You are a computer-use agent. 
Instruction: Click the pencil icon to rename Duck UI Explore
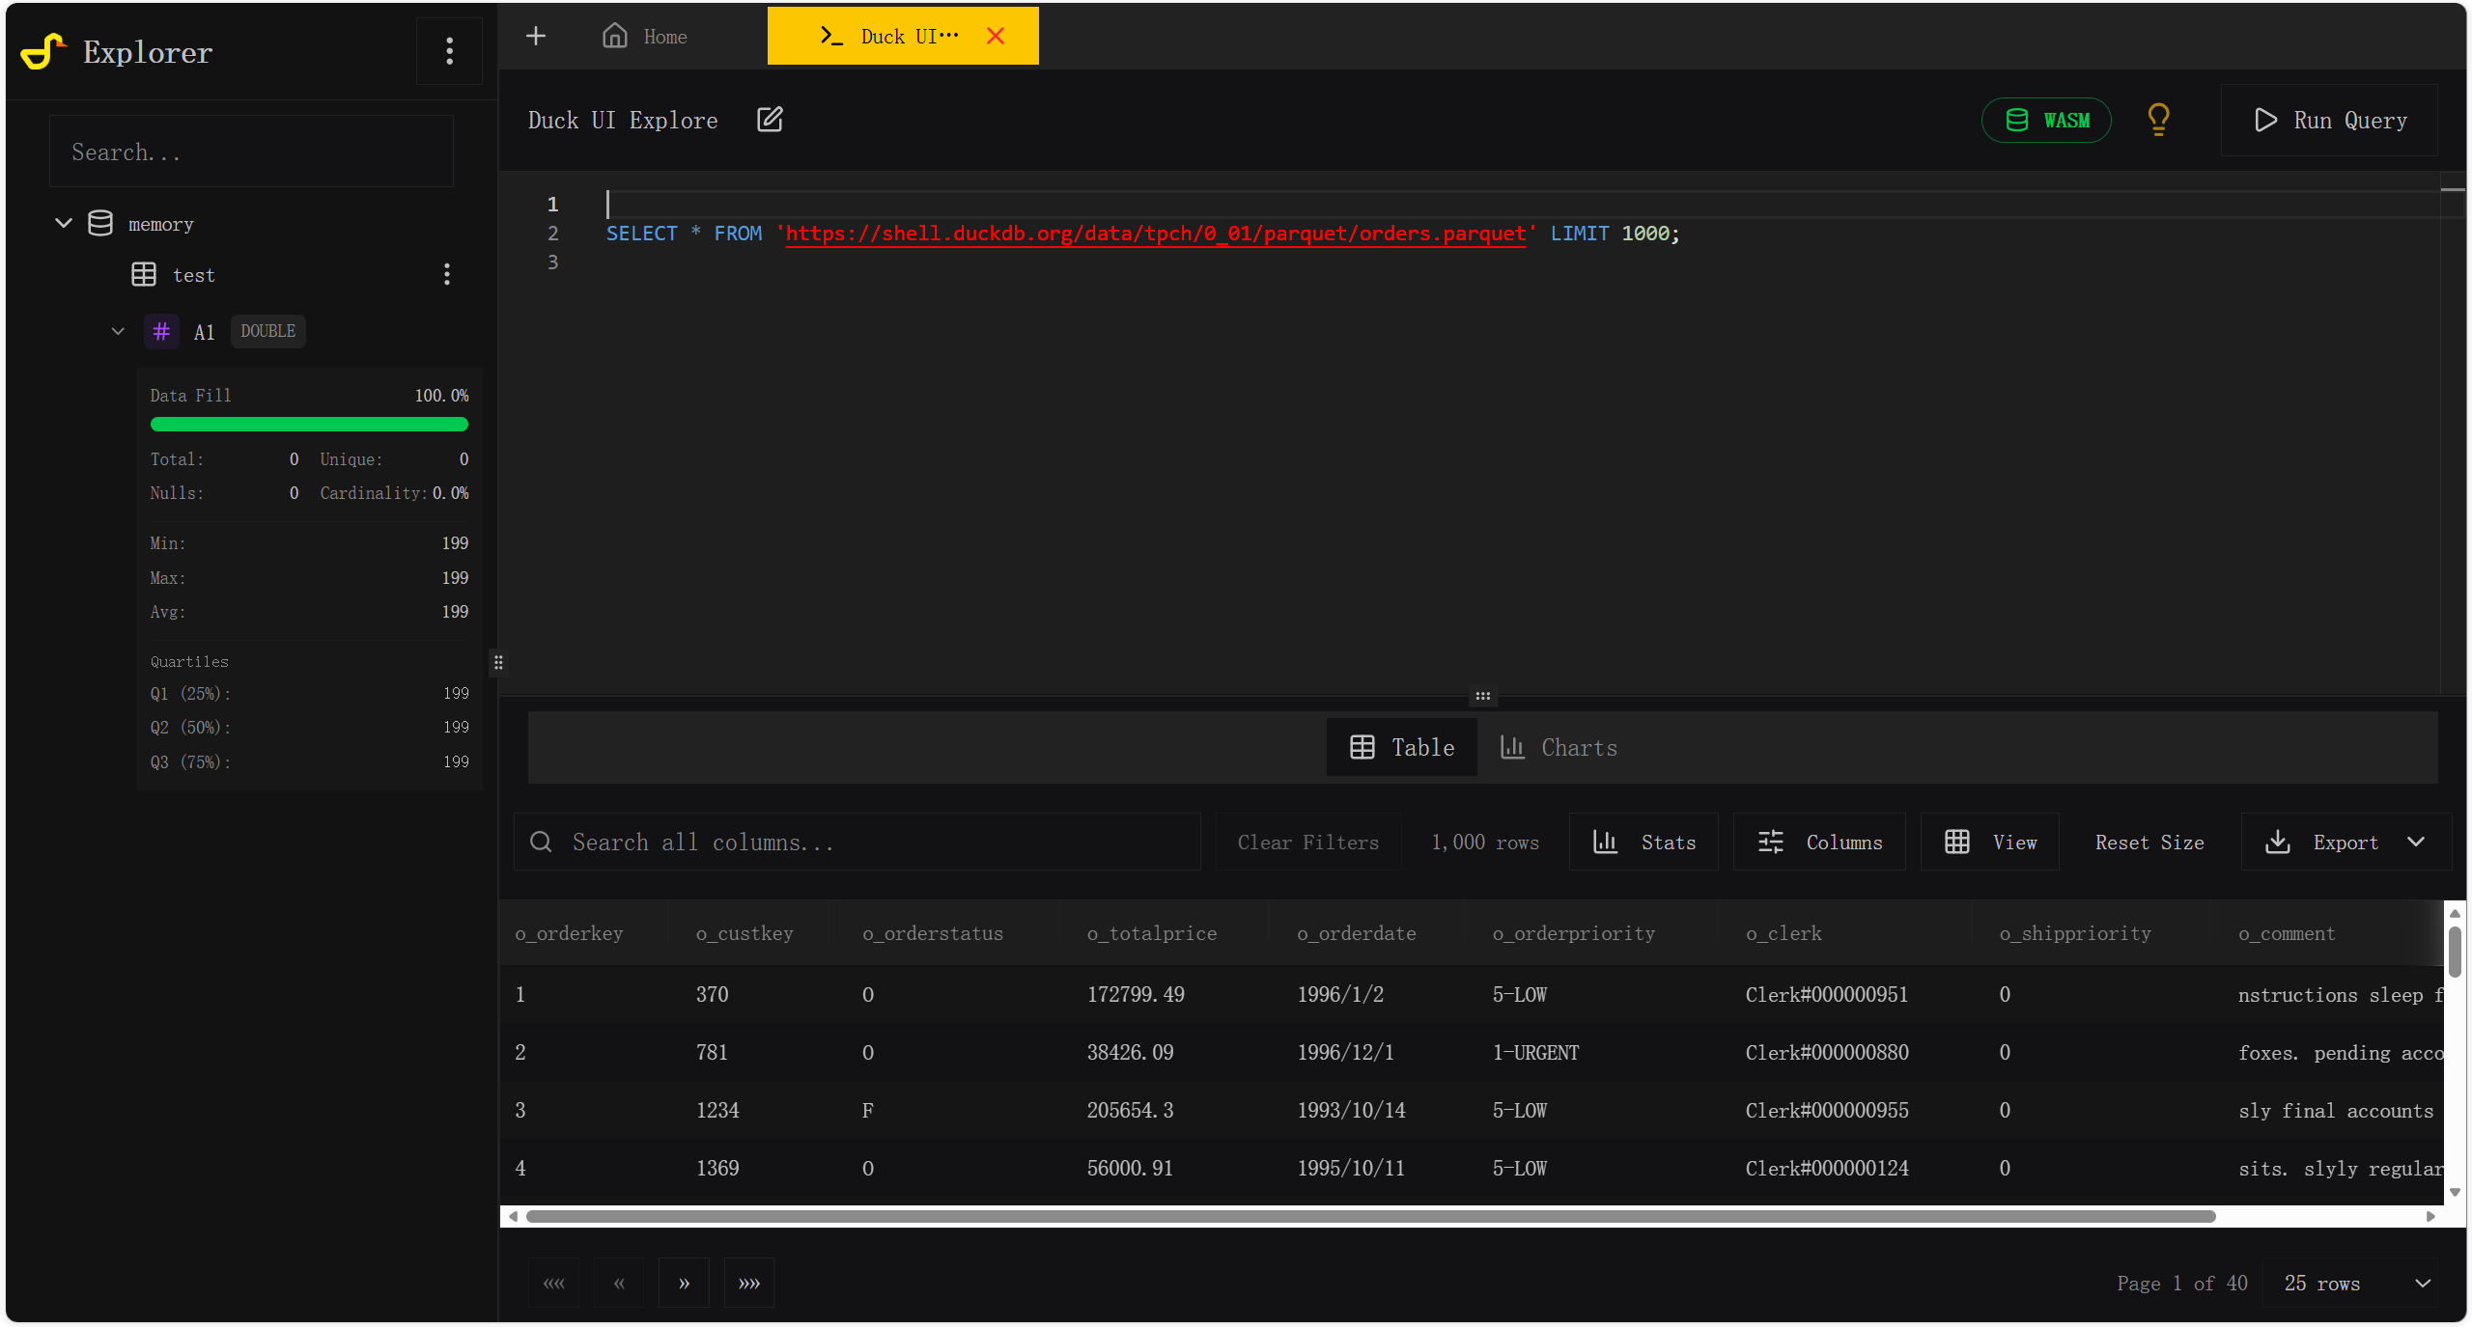tap(770, 119)
